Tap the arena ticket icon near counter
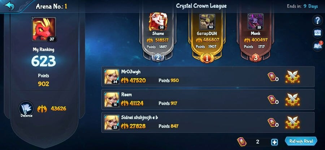Viewport: 325px width, 150px height. (242, 142)
